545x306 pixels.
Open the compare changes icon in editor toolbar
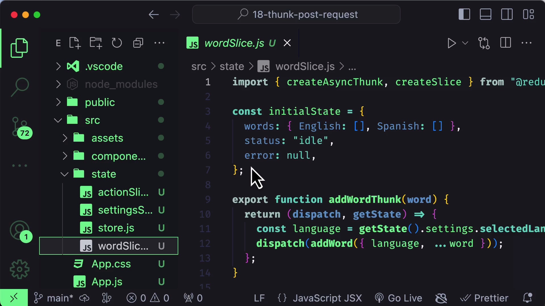484,43
